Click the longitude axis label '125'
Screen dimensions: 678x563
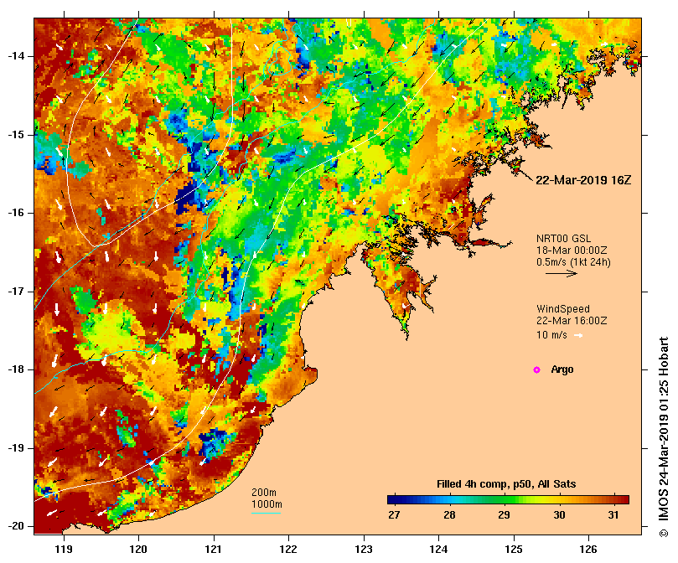(514, 550)
